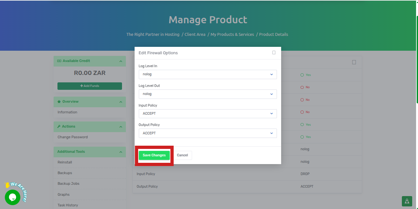The image size is (418, 209).
Task: Open the Log Level Out dropdown
Action: pos(208,94)
